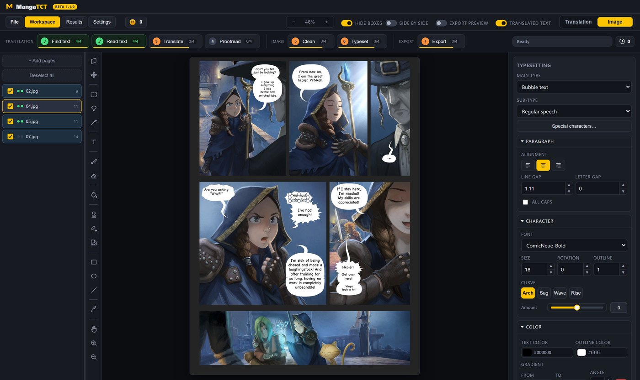This screenshot has height=380, width=640.
Task: Click the clock history icon
Action: click(x=622, y=42)
